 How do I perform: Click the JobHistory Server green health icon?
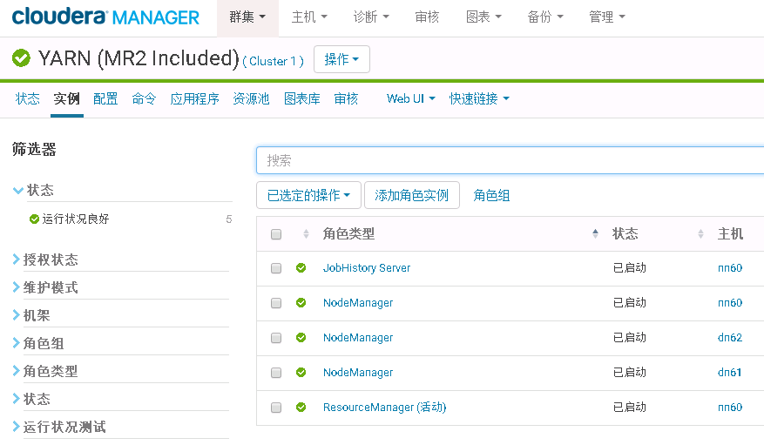301,267
